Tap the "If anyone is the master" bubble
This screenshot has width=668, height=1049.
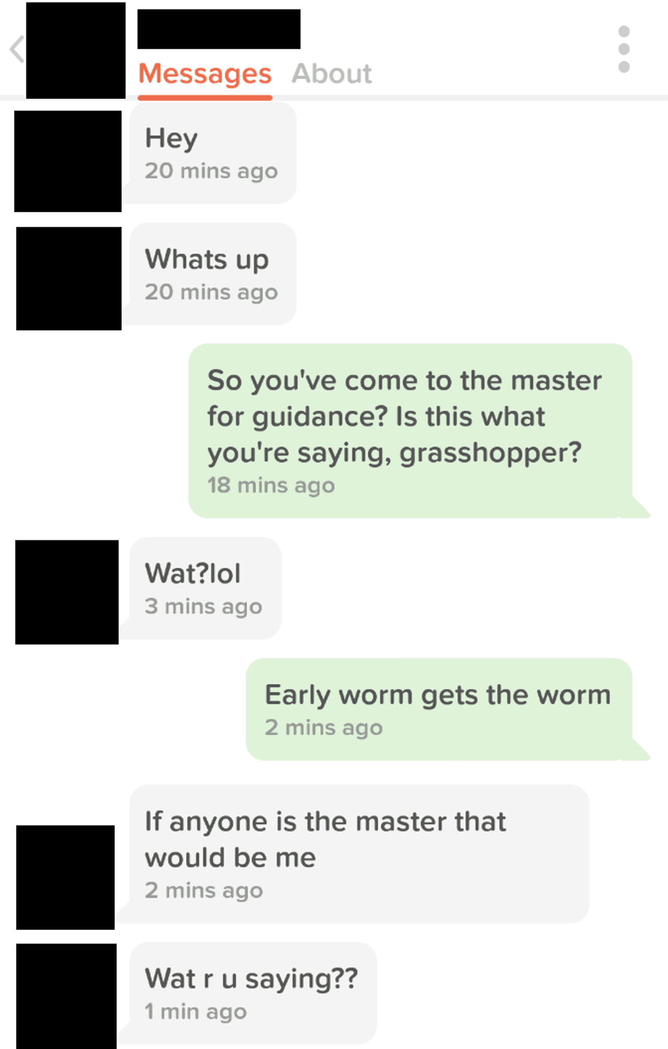tap(359, 853)
